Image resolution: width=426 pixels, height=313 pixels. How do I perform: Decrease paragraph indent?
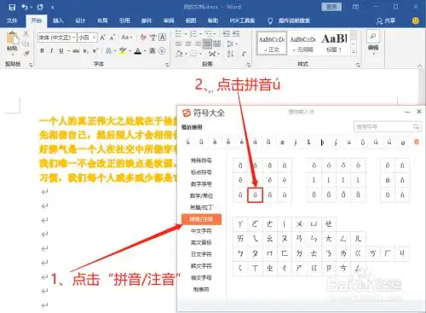tap(226, 34)
